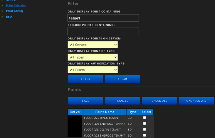Click the green arrow beside Point Selection
The width and height of the screenshot is (215, 138).
(x=2, y=6)
